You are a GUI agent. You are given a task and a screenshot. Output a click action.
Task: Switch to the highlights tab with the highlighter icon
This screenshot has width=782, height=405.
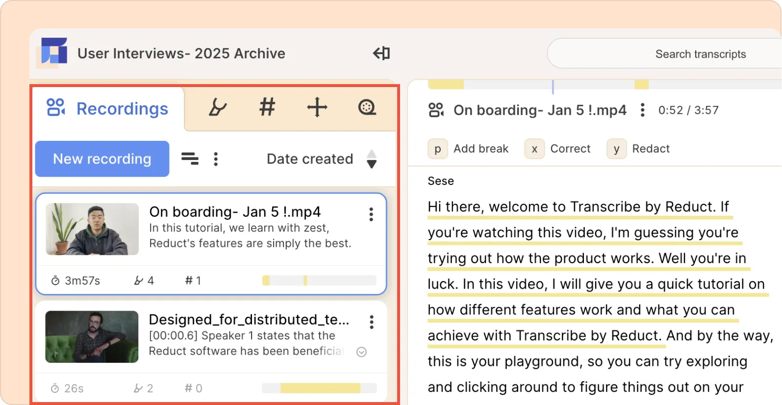tap(217, 107)
